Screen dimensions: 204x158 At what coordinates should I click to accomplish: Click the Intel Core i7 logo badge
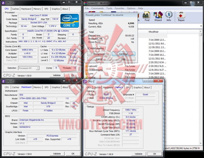pos(69,21)
